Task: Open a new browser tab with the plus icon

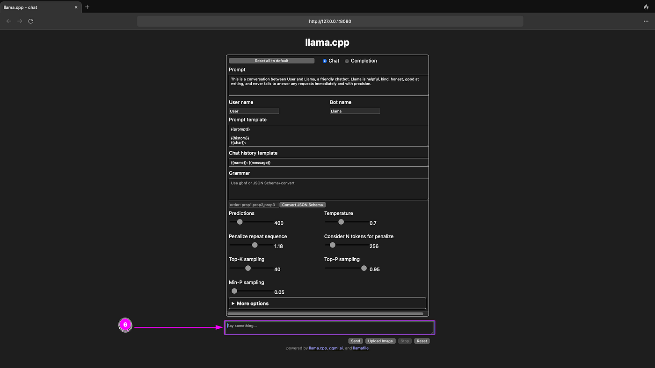Action: coord(87,7)
